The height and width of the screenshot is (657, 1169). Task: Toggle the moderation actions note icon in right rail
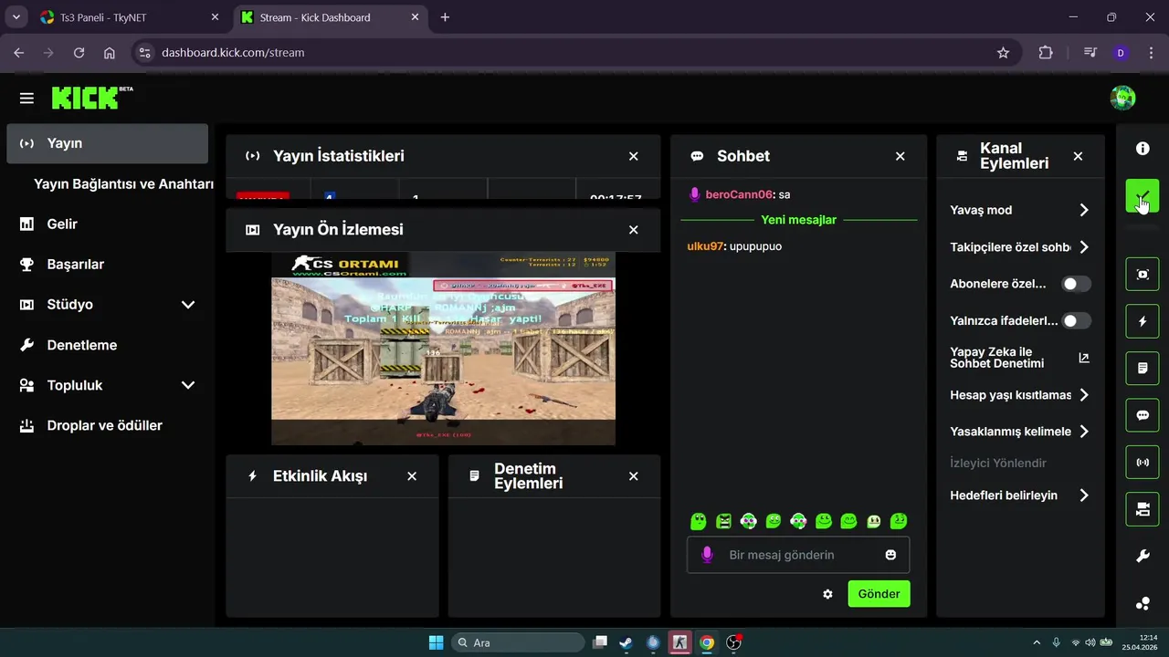tap(1143, 369)
